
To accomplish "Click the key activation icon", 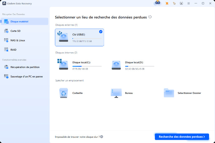I will tap(174, 3).
